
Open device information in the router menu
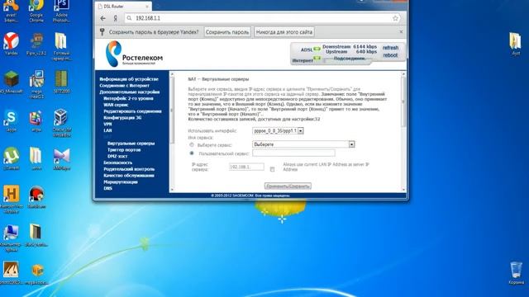point(129,79)
